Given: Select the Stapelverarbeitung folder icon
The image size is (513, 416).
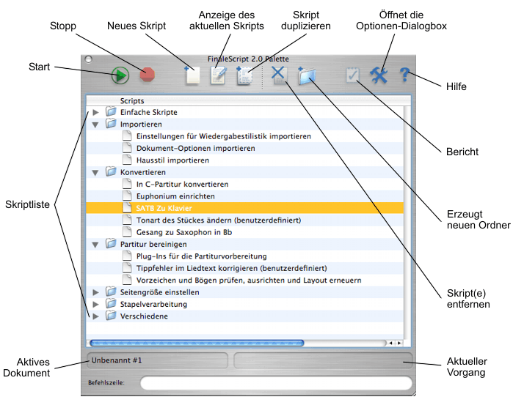Looking at the screenshot, I should 112,304.
